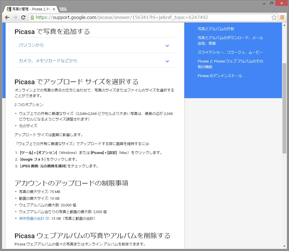The image size is (289, 251).
Task: Go back with the browser back arrow
Action: [7, 18]
